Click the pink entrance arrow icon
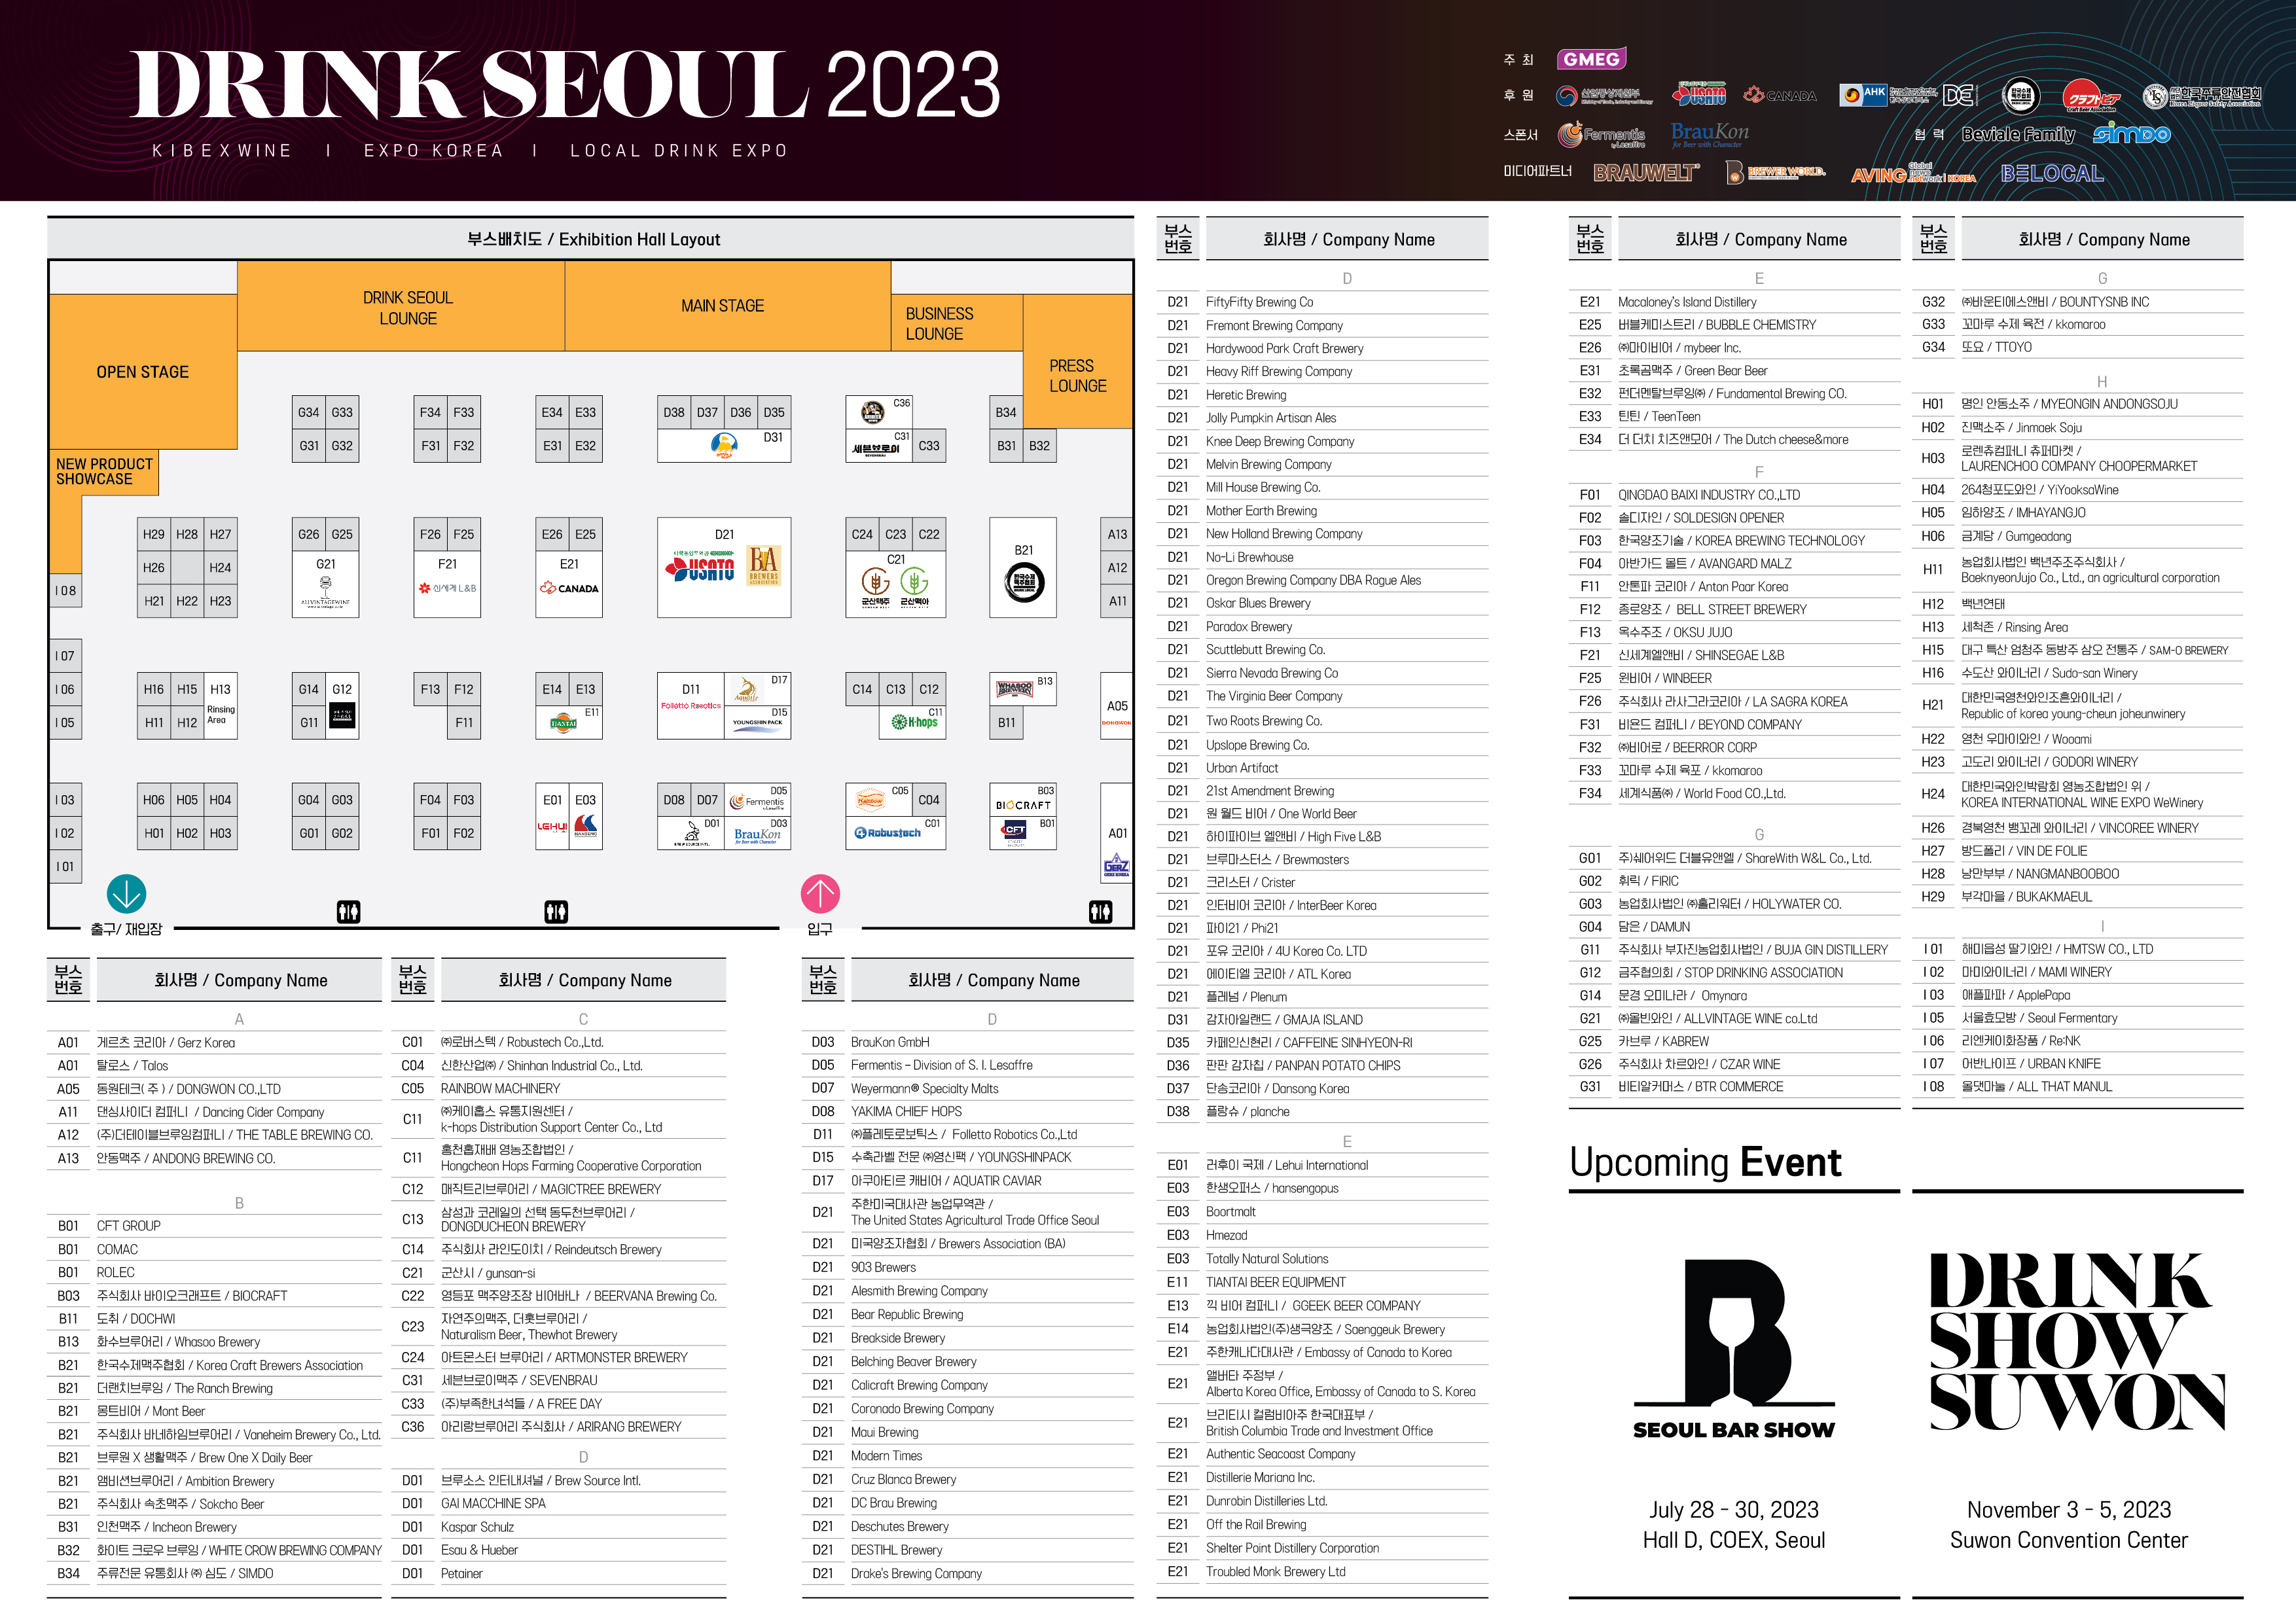This screenshot has height=1623, width=2296. pyautogui.click(x=820, y=893)
